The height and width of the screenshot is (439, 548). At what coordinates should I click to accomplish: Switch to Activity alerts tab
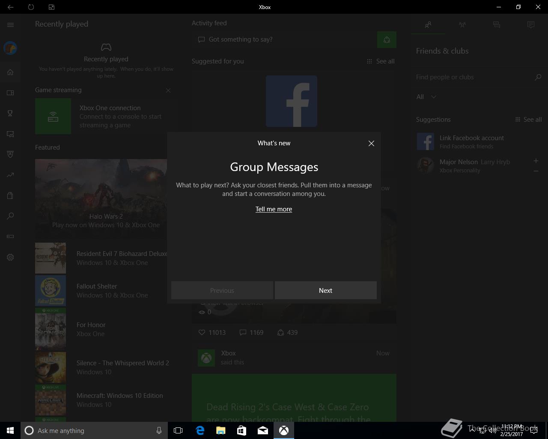tap(531, 25)
